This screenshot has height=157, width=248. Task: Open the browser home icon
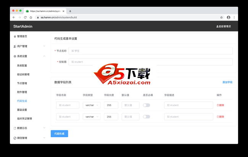[31, 18]
